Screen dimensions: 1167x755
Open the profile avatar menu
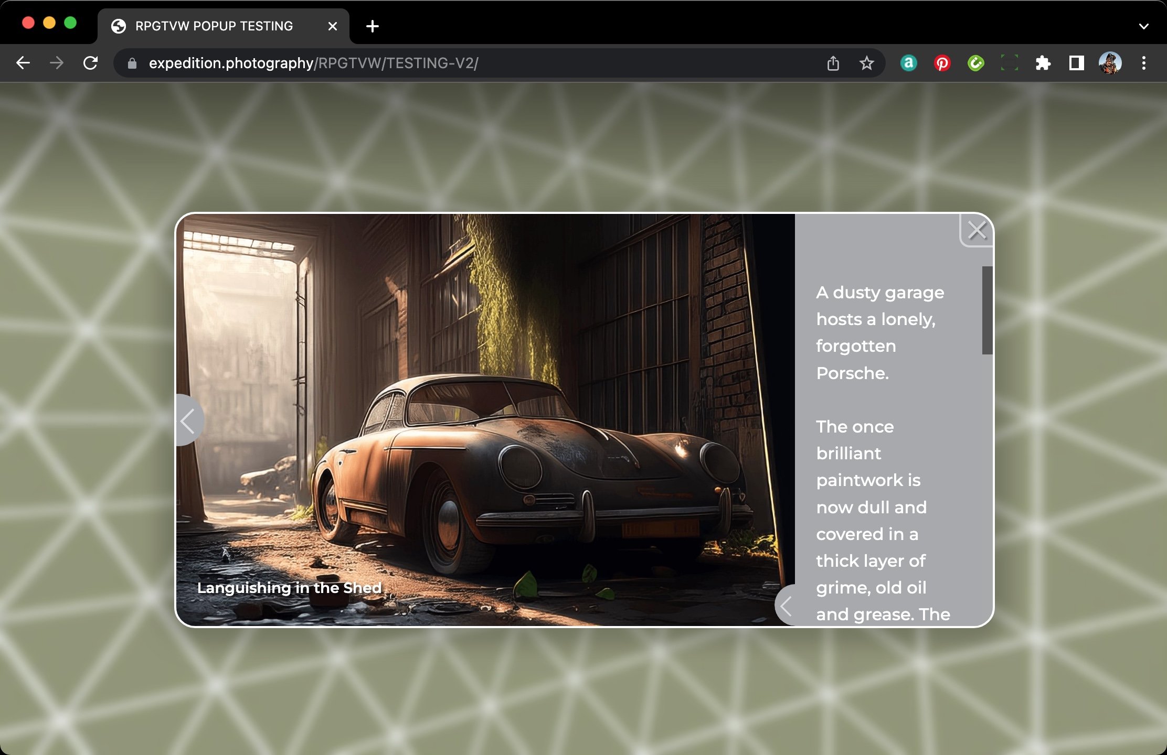coord(1110,63)
